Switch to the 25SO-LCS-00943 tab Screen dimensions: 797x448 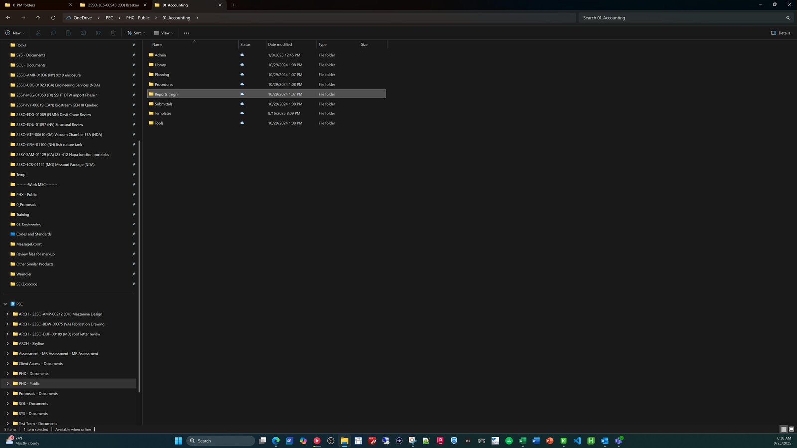click(x=113, y=5)
